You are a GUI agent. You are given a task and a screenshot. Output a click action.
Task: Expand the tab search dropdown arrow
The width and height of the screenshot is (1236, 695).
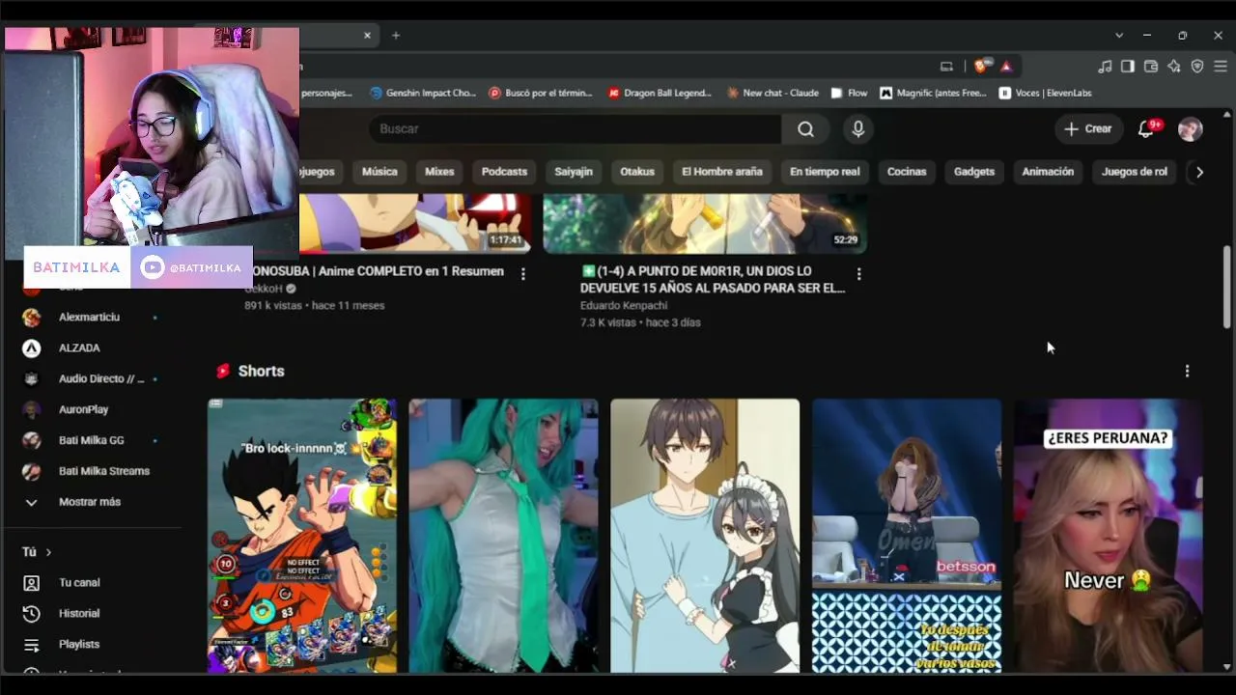click(1119, 36)
